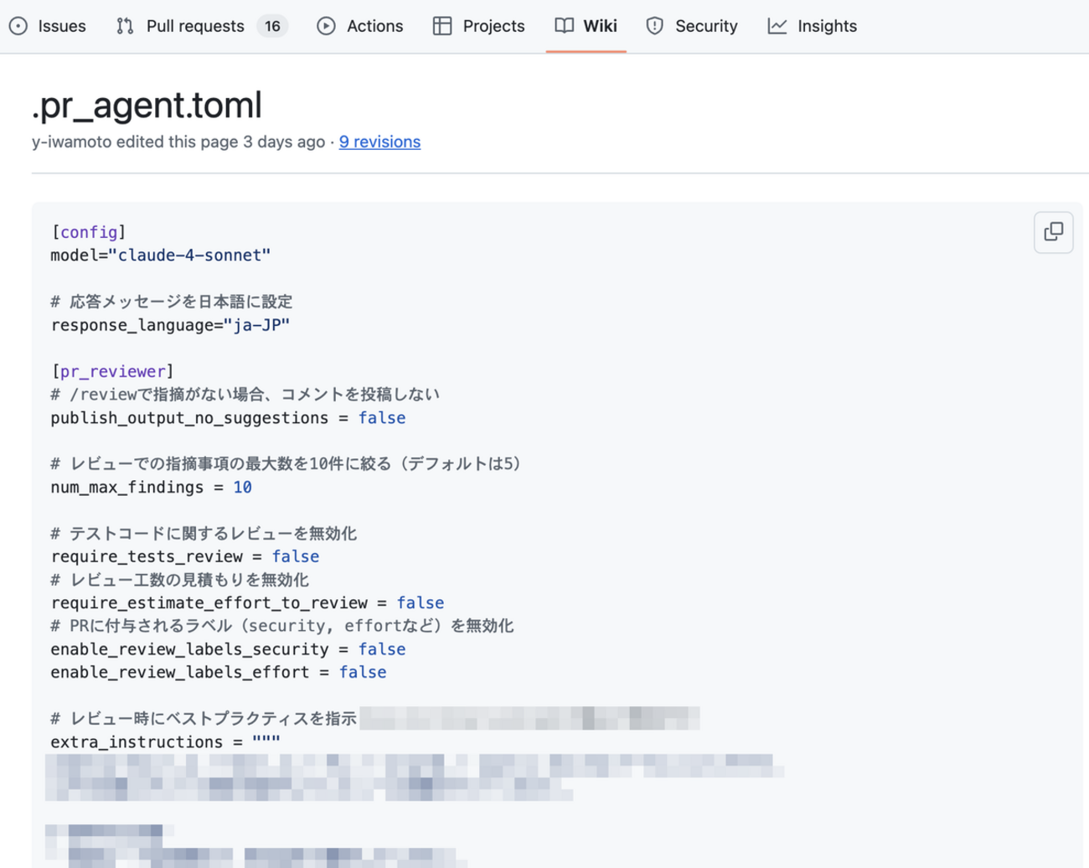Viewport: 1089px width, 868px height.
Task: Click the response_language="ja-JP" line
Action: 170,325
